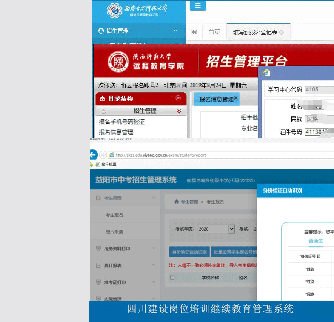This screenshot has height=322, width=334.
Task: Click the Shaanxi Normal University round seal logo
Action: (x=118, y=62)
